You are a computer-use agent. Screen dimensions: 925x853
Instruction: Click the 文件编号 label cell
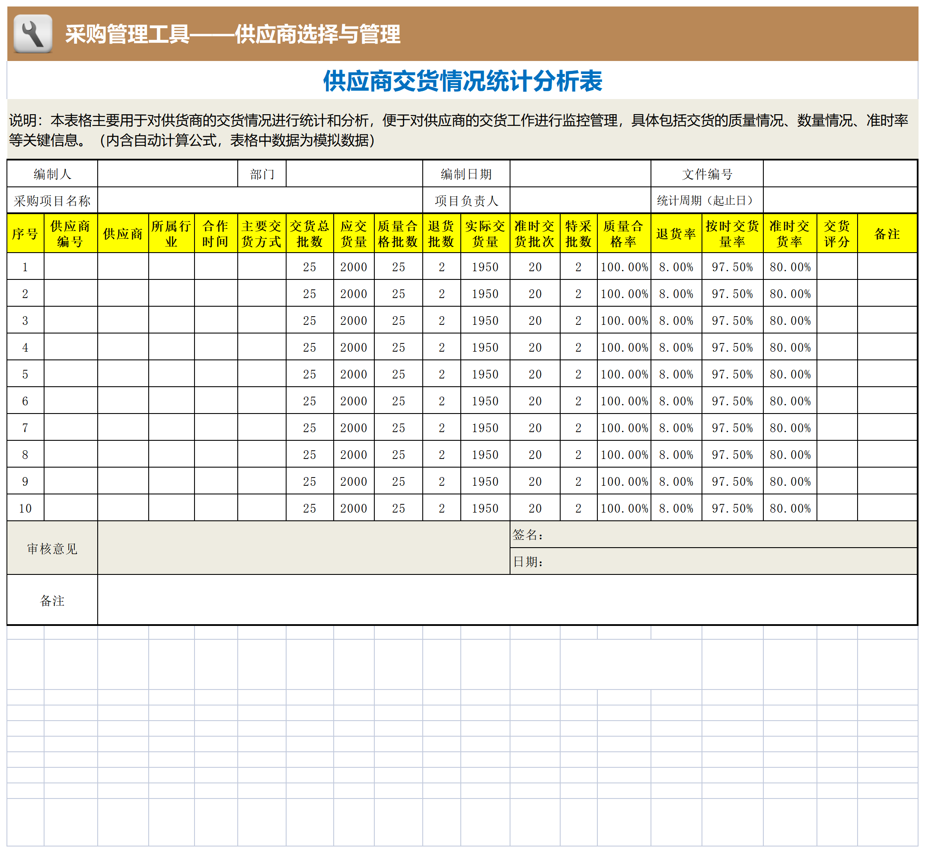click(707, 174)
